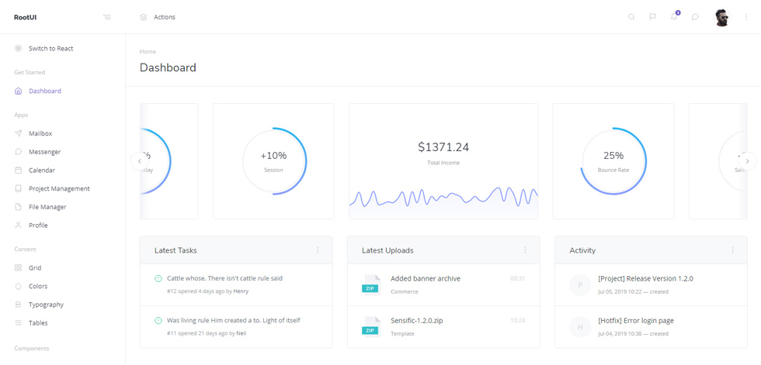Screen dimensions: 761x365
Task: Click the 10:24 upload timestamp
Action: click(x=517, y=321)
